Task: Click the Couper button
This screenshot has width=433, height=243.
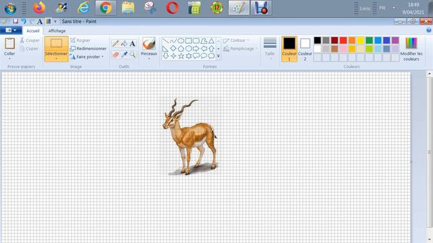Action: 30,40
